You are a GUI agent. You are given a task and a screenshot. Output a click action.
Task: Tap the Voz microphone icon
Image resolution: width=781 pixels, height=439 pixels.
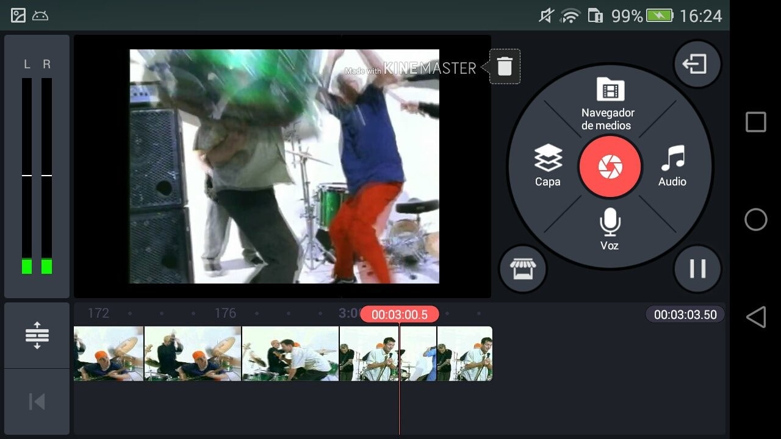point(610,229)
